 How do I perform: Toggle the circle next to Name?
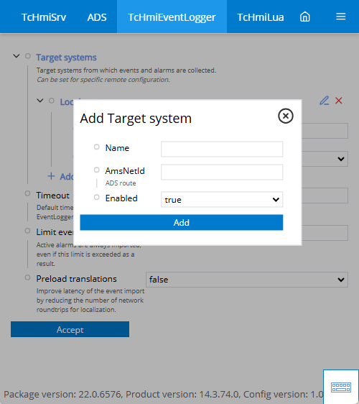[96, 147]
